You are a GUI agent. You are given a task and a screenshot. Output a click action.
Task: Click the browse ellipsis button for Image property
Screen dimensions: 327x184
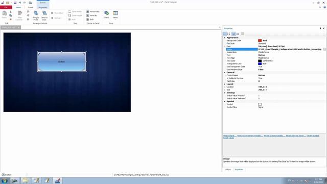pos(324,49)
